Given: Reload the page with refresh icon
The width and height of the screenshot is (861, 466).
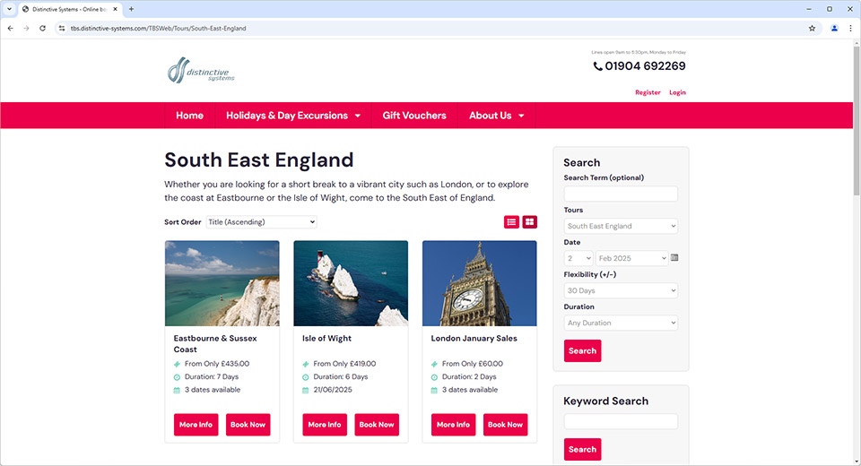Looking at the screenshot, I should click(42, 28).
